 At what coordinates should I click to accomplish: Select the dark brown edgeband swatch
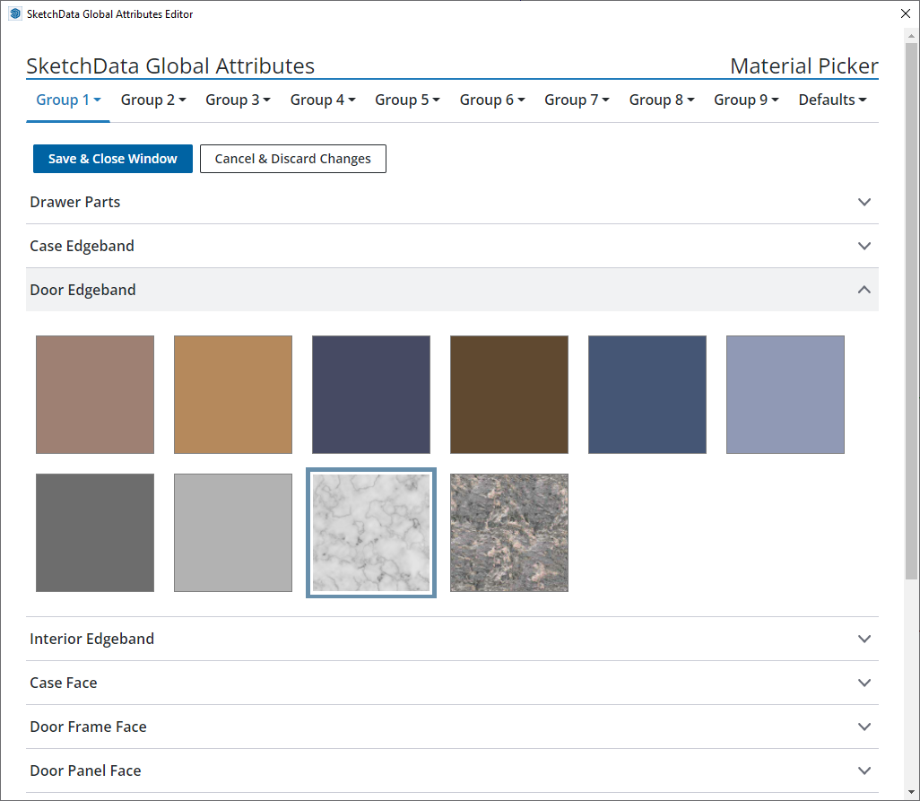click(509, 395)
